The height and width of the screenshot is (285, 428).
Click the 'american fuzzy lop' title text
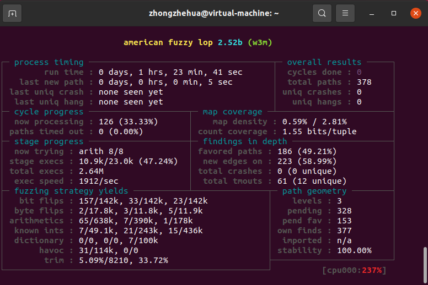[x=168, y=42]
